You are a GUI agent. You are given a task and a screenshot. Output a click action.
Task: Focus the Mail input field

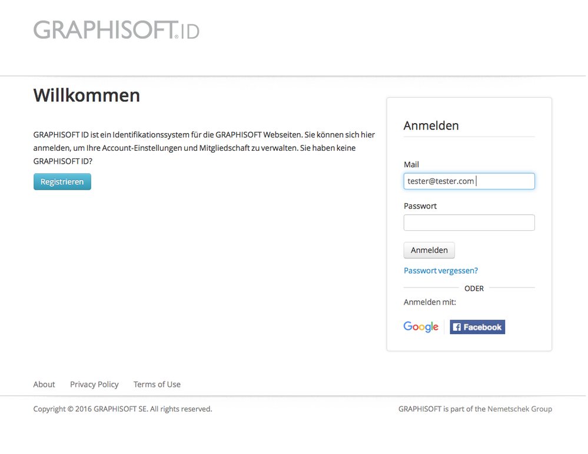[469, 181]
